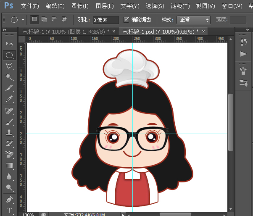Enable New Selection mode button
The width and height of the screenshot is (253, 216).
[34, 19]
